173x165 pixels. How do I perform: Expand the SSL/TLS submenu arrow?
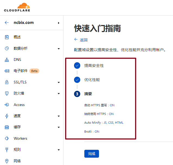coord(59,82)
